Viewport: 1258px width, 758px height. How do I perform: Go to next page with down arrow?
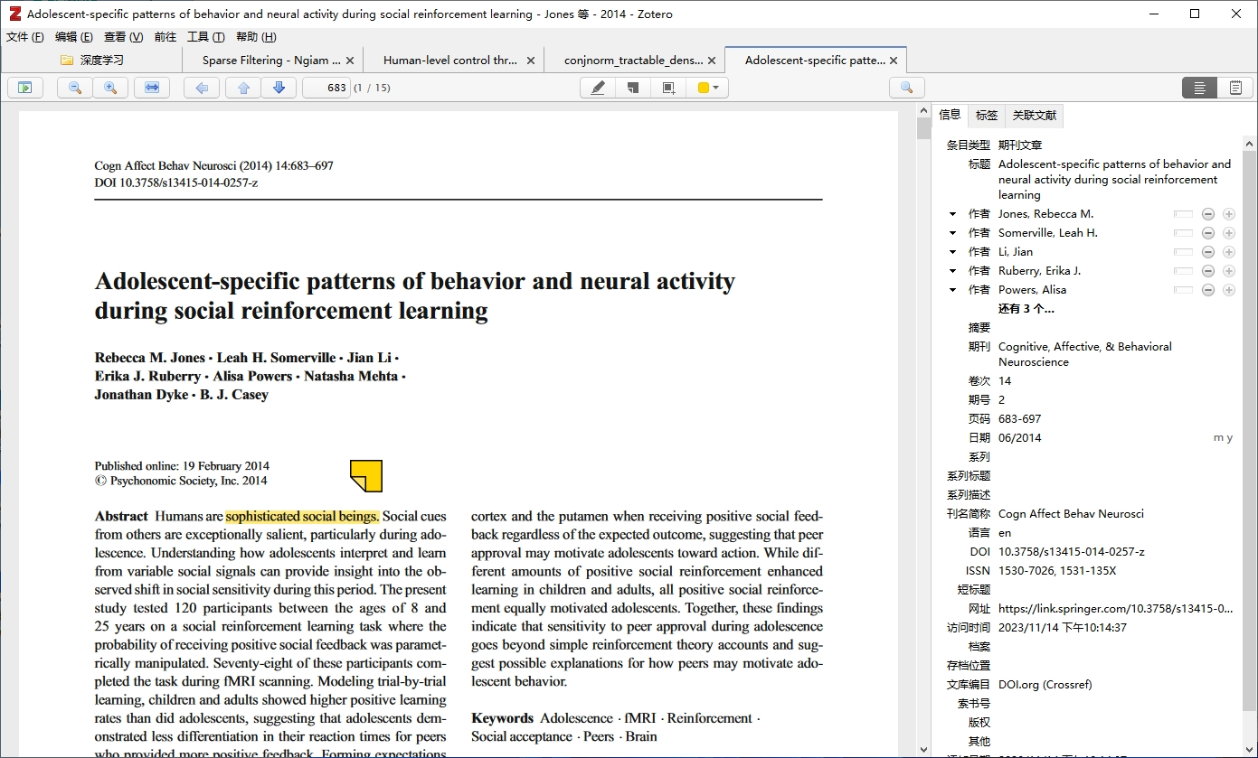tap(279, 88)
